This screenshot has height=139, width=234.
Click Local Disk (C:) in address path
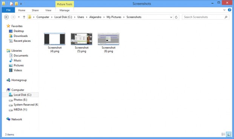(x=63, y=17)
